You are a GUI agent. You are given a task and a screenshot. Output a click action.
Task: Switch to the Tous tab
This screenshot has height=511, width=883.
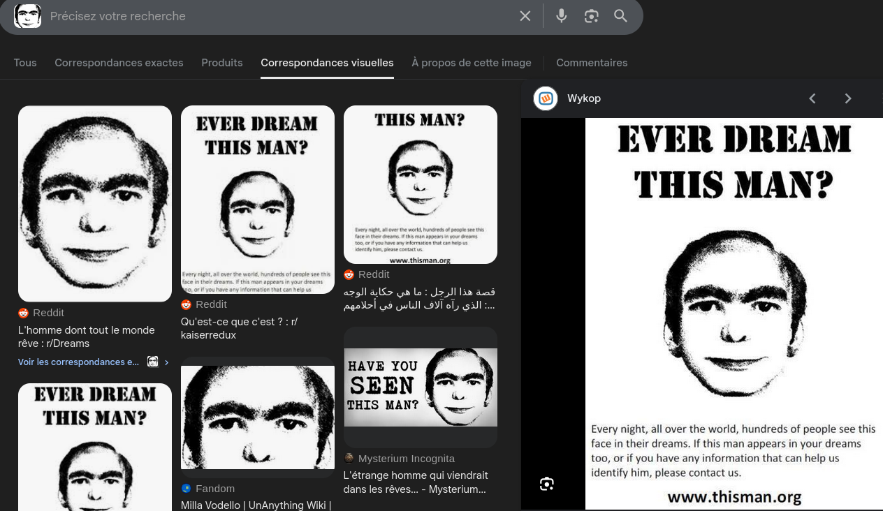coord(25,62)
